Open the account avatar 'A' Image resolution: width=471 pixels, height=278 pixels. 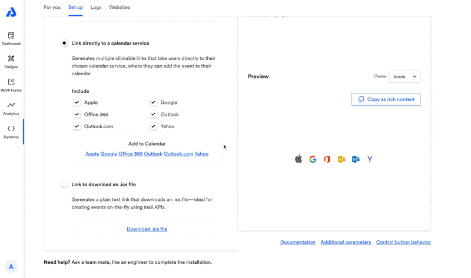(x=11, y=267)
